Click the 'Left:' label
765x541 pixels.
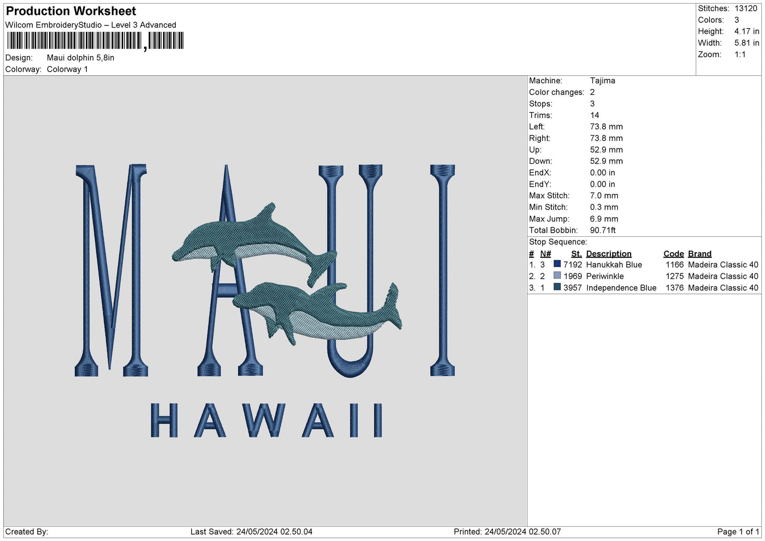point(537,127)
